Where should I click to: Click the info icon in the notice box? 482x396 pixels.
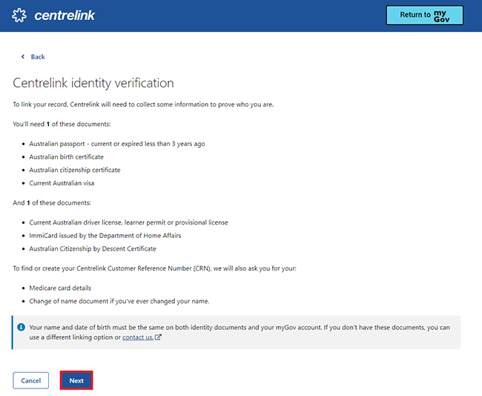pos(22,327)
